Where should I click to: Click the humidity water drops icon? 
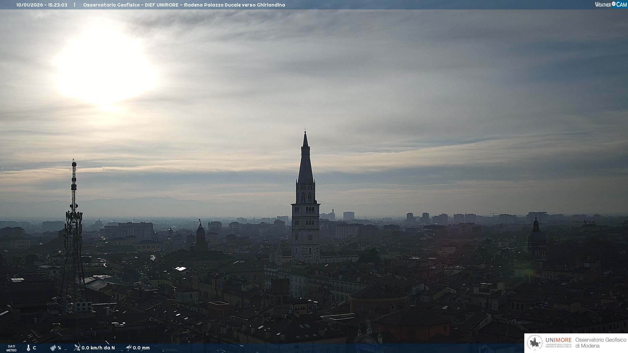53,348
